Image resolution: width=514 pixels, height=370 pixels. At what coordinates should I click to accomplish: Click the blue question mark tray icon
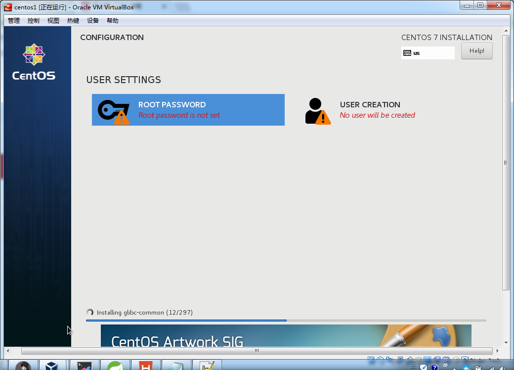click(x=434, y=367)
